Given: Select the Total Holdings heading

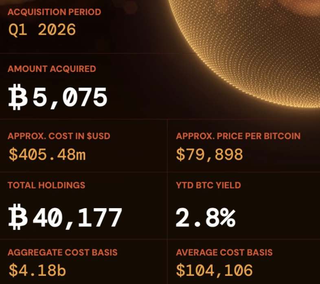Looking at the screenshot, I should point(46,185).
